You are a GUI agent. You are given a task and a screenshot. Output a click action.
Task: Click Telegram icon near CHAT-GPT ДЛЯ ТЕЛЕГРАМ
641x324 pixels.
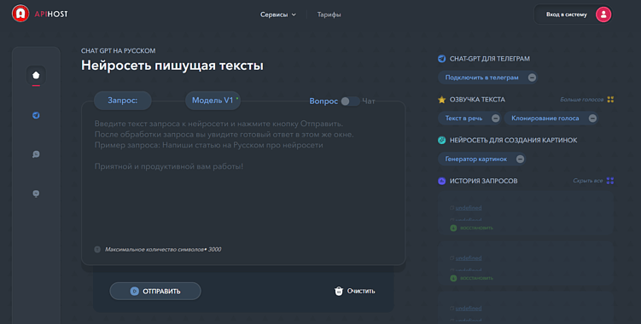[441, 59]
